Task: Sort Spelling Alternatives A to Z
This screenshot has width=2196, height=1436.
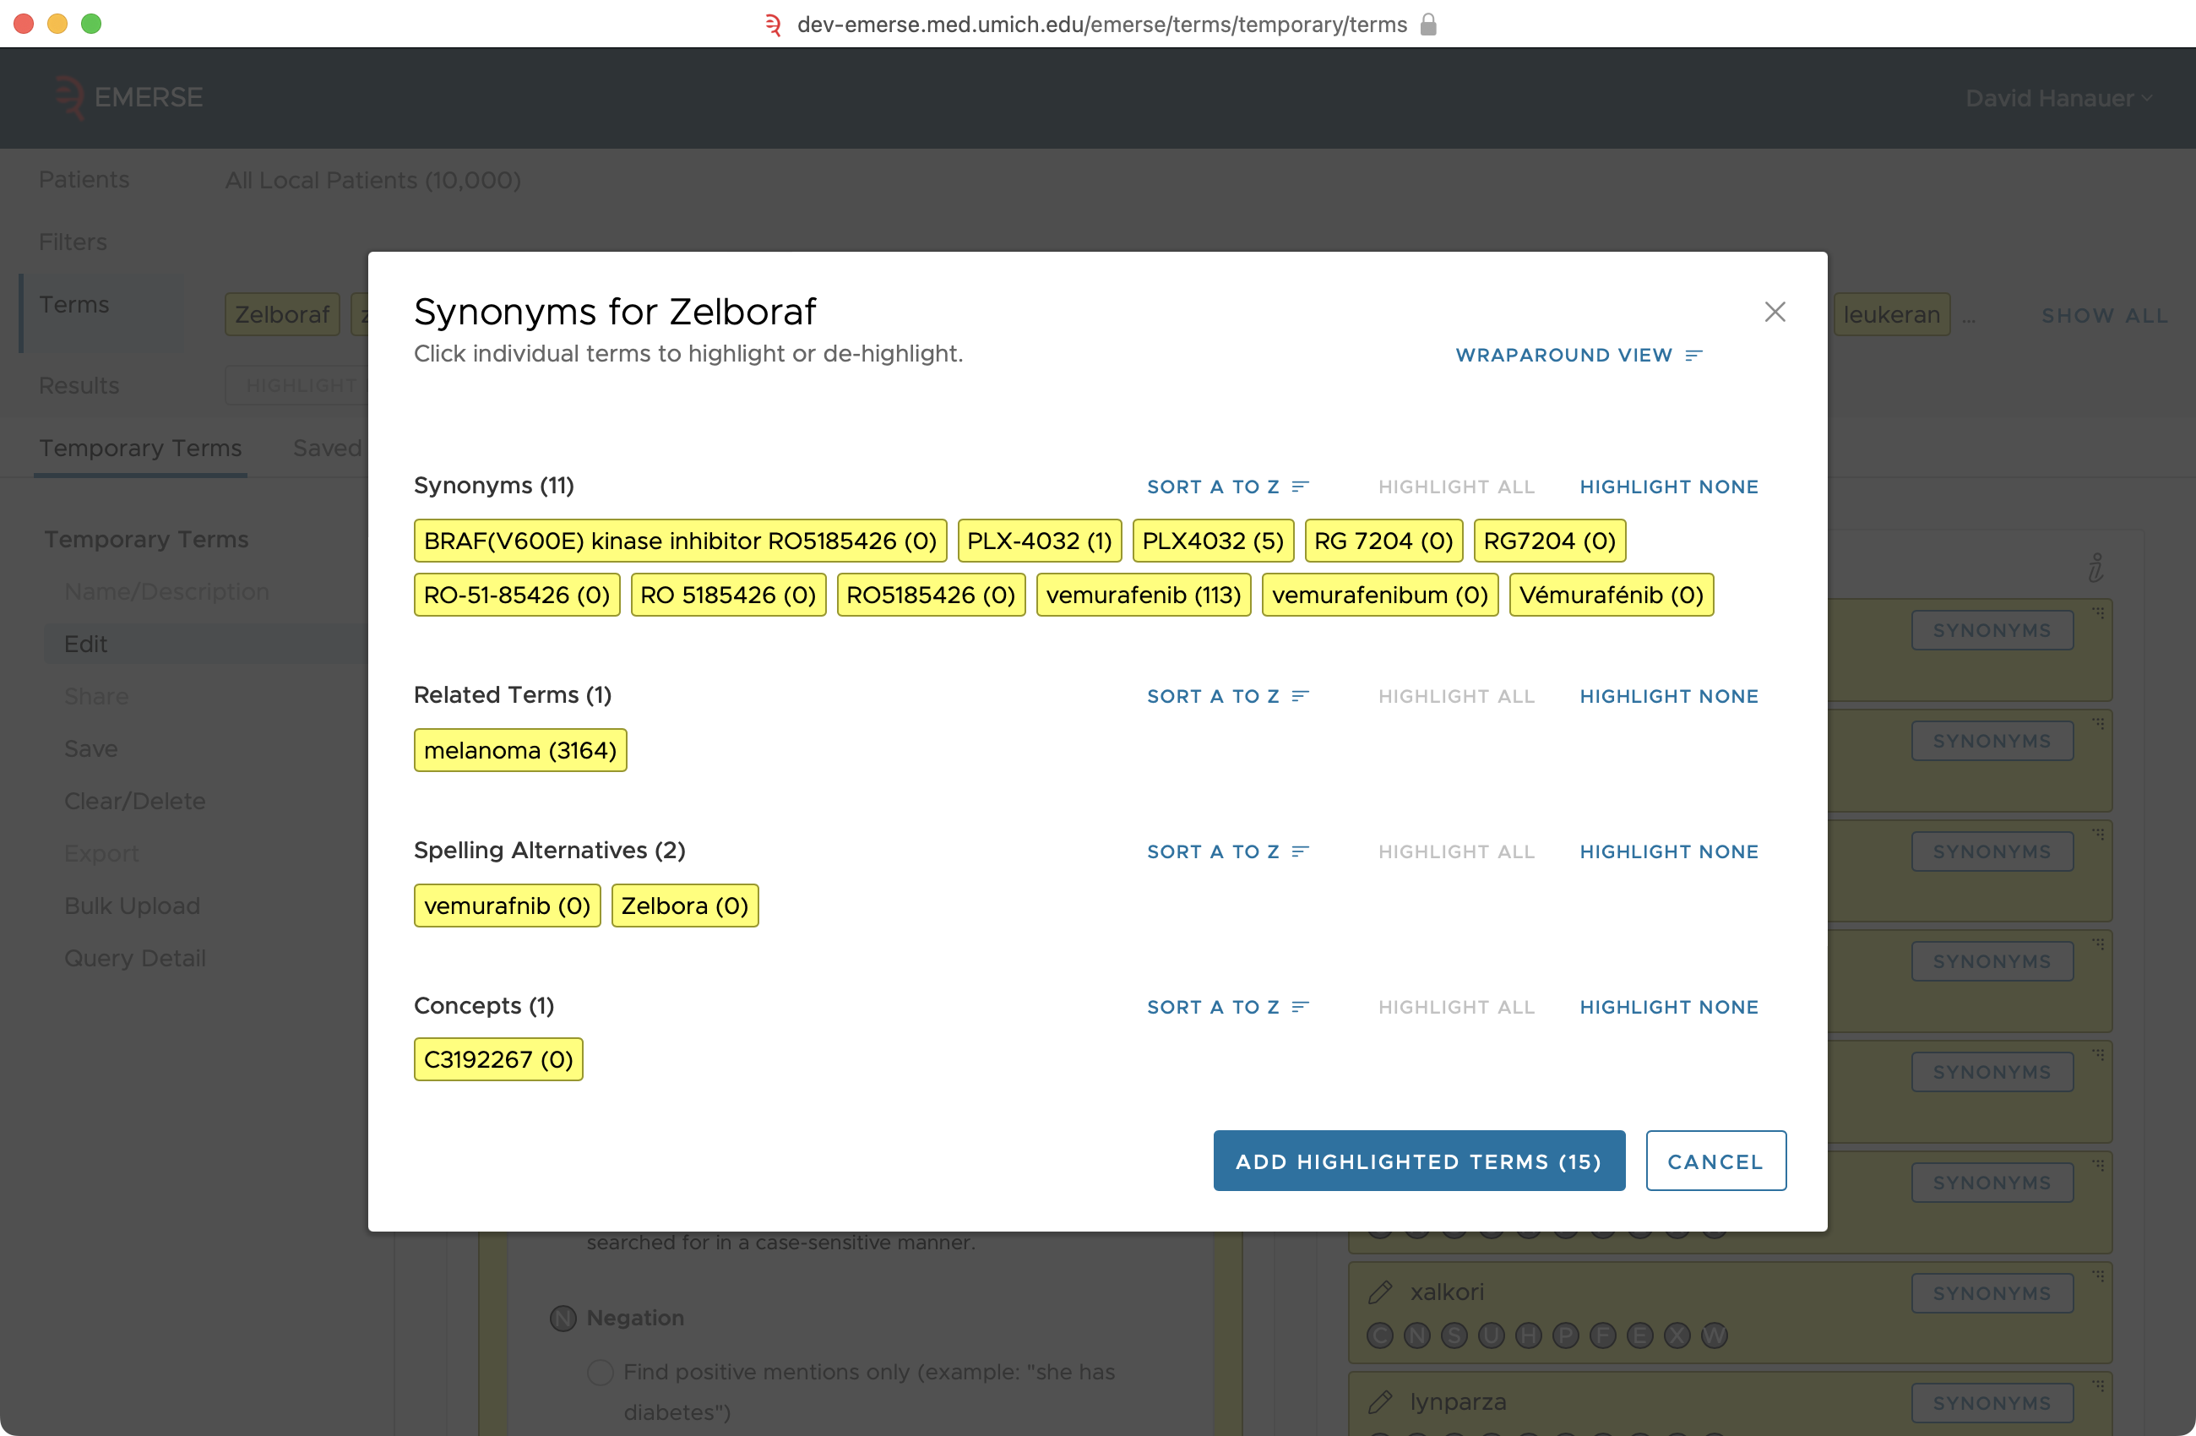Action: coord(1227,851)
